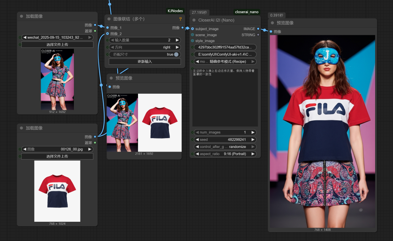393x241 pixels.
Task: Decrease num_images with left arrow
Action: click(x=197, y=132)
